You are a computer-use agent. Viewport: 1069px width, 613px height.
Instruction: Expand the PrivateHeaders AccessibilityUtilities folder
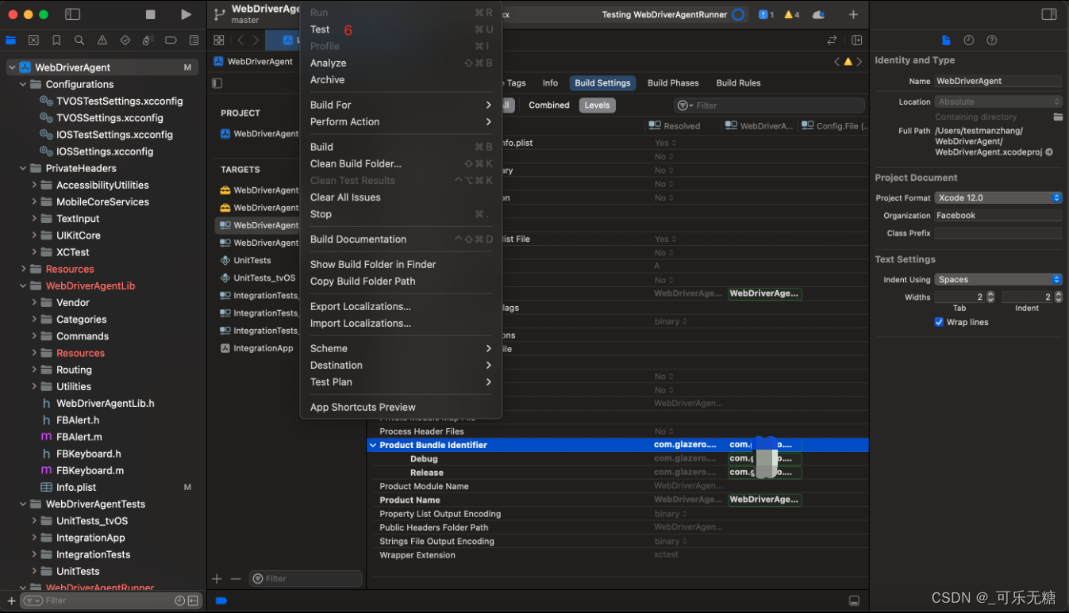tap(34, 185)
